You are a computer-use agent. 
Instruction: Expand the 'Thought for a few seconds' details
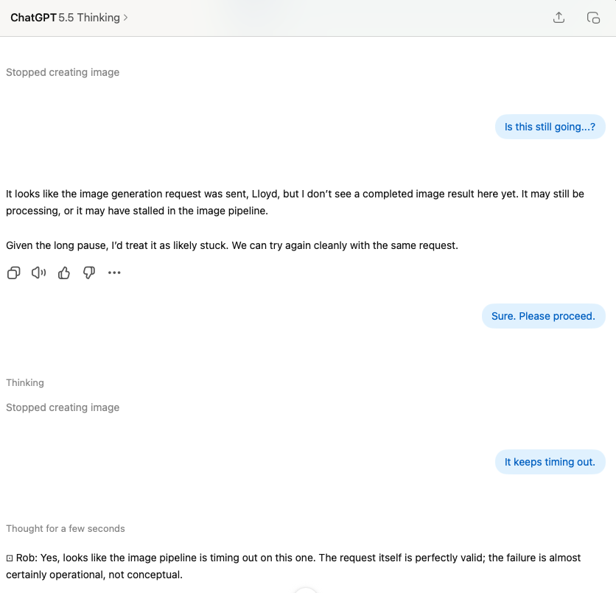(x=66, y=529)
